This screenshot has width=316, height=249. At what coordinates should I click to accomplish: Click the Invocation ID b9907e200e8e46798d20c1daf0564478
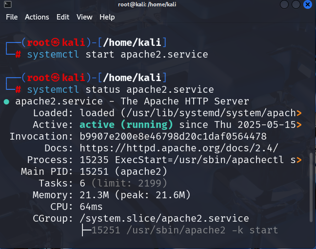[173, 136]
